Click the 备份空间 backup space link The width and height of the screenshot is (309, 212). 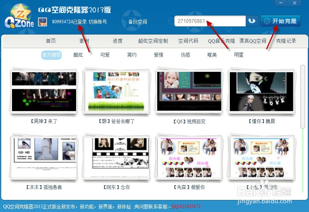click(x=137, y=22)
